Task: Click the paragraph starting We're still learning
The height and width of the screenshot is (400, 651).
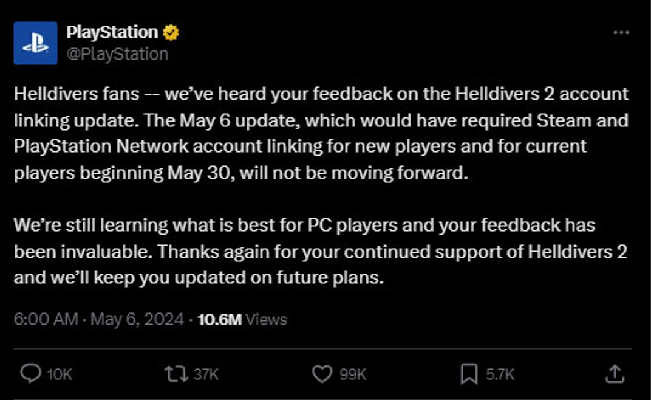Action: [321, 252]
